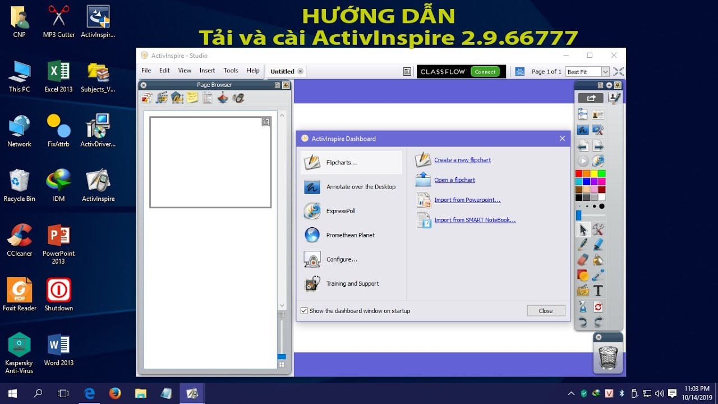Open the Insert menu

207,71
